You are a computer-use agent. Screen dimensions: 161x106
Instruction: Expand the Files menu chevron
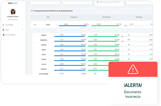coord(23,30)
